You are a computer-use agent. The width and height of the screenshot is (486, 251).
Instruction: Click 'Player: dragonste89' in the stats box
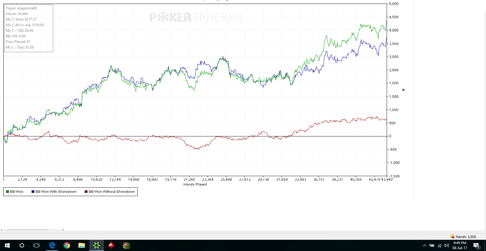[x=21, y=8]
